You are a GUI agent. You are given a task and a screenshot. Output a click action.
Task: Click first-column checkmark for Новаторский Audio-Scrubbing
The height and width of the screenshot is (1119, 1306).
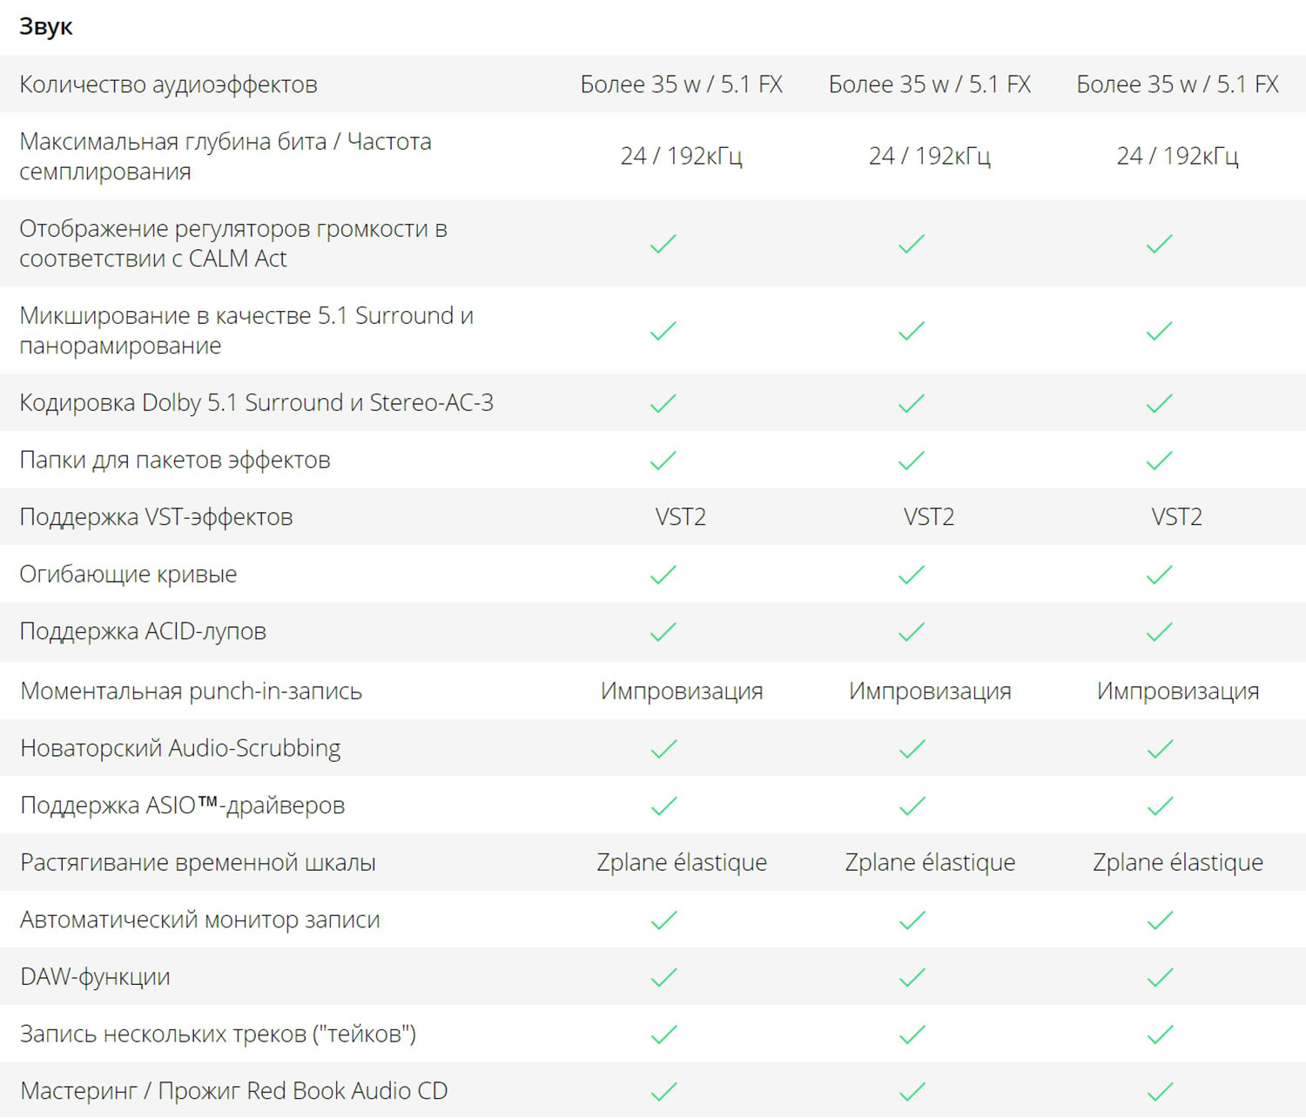tap(664, 749)
